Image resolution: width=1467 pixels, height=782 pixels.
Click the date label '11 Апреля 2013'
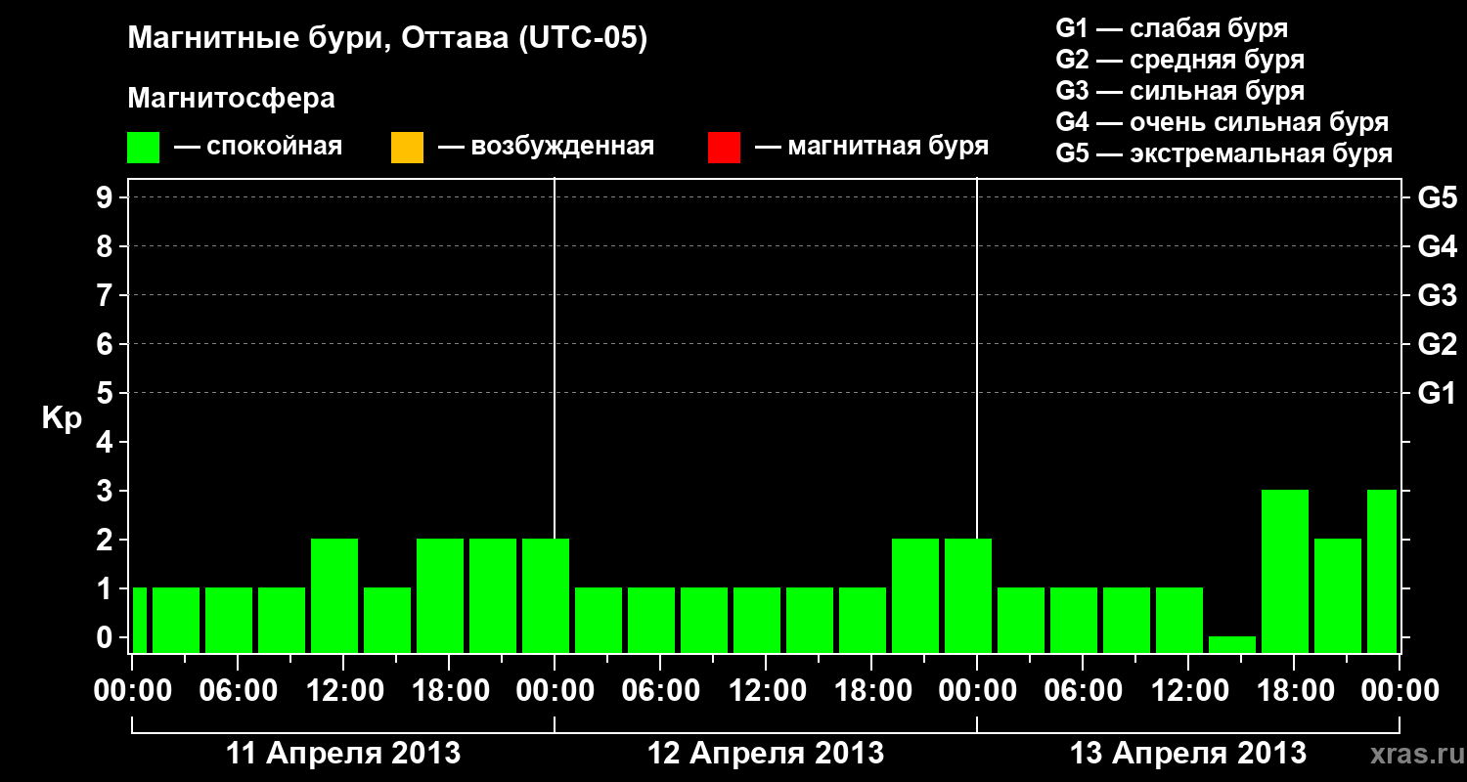tap(343, 754)
